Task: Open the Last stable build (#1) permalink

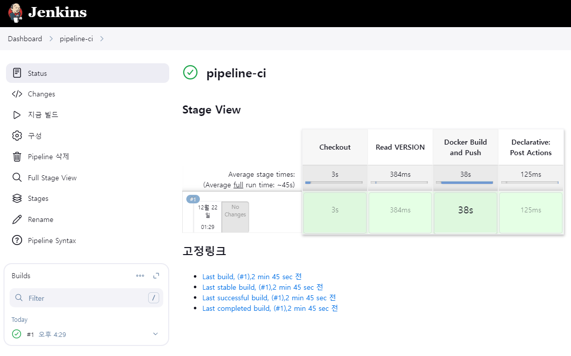Action: point(263,287)
